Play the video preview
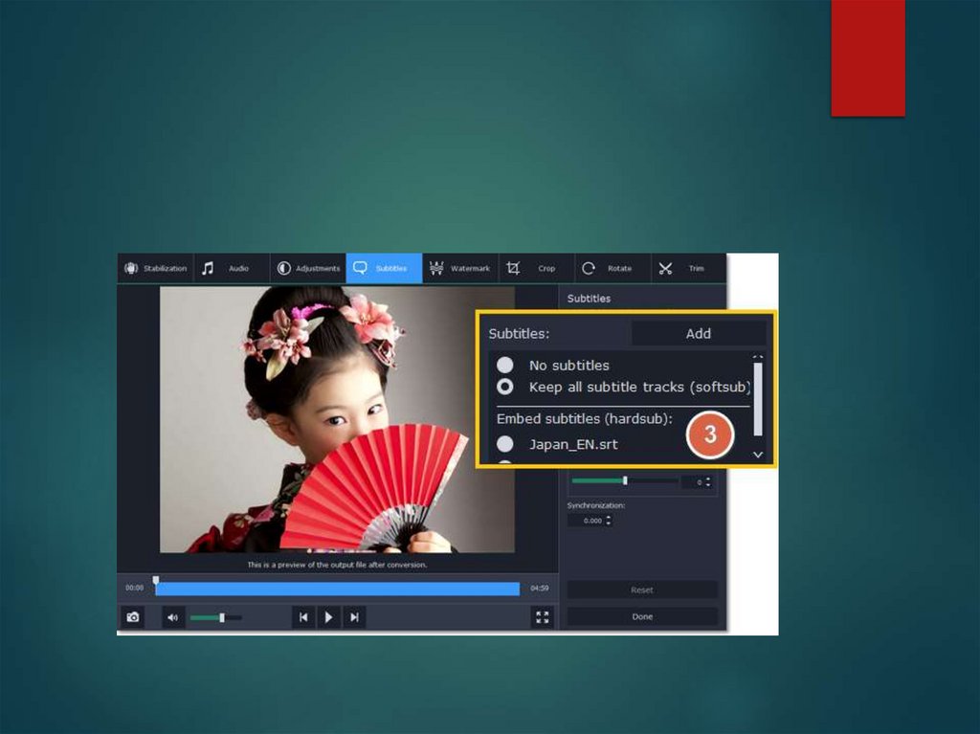 tap(328, 618)
